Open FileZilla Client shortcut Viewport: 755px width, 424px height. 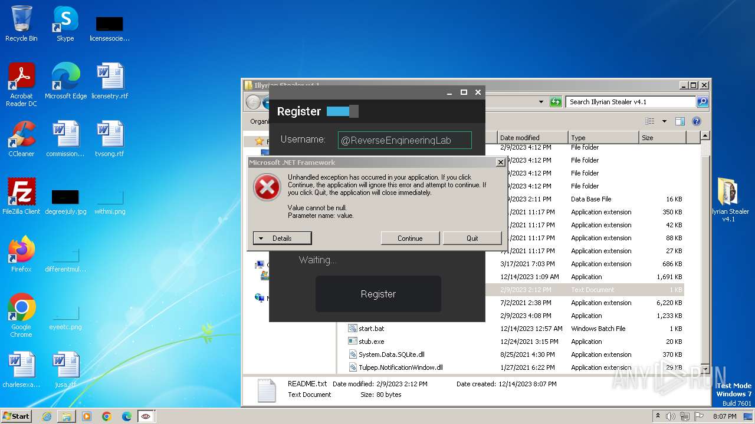(21, 197)
